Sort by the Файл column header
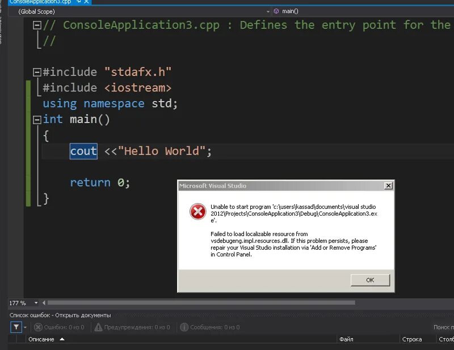Screen dimensions: 454x350 click(x=368, y=339)
